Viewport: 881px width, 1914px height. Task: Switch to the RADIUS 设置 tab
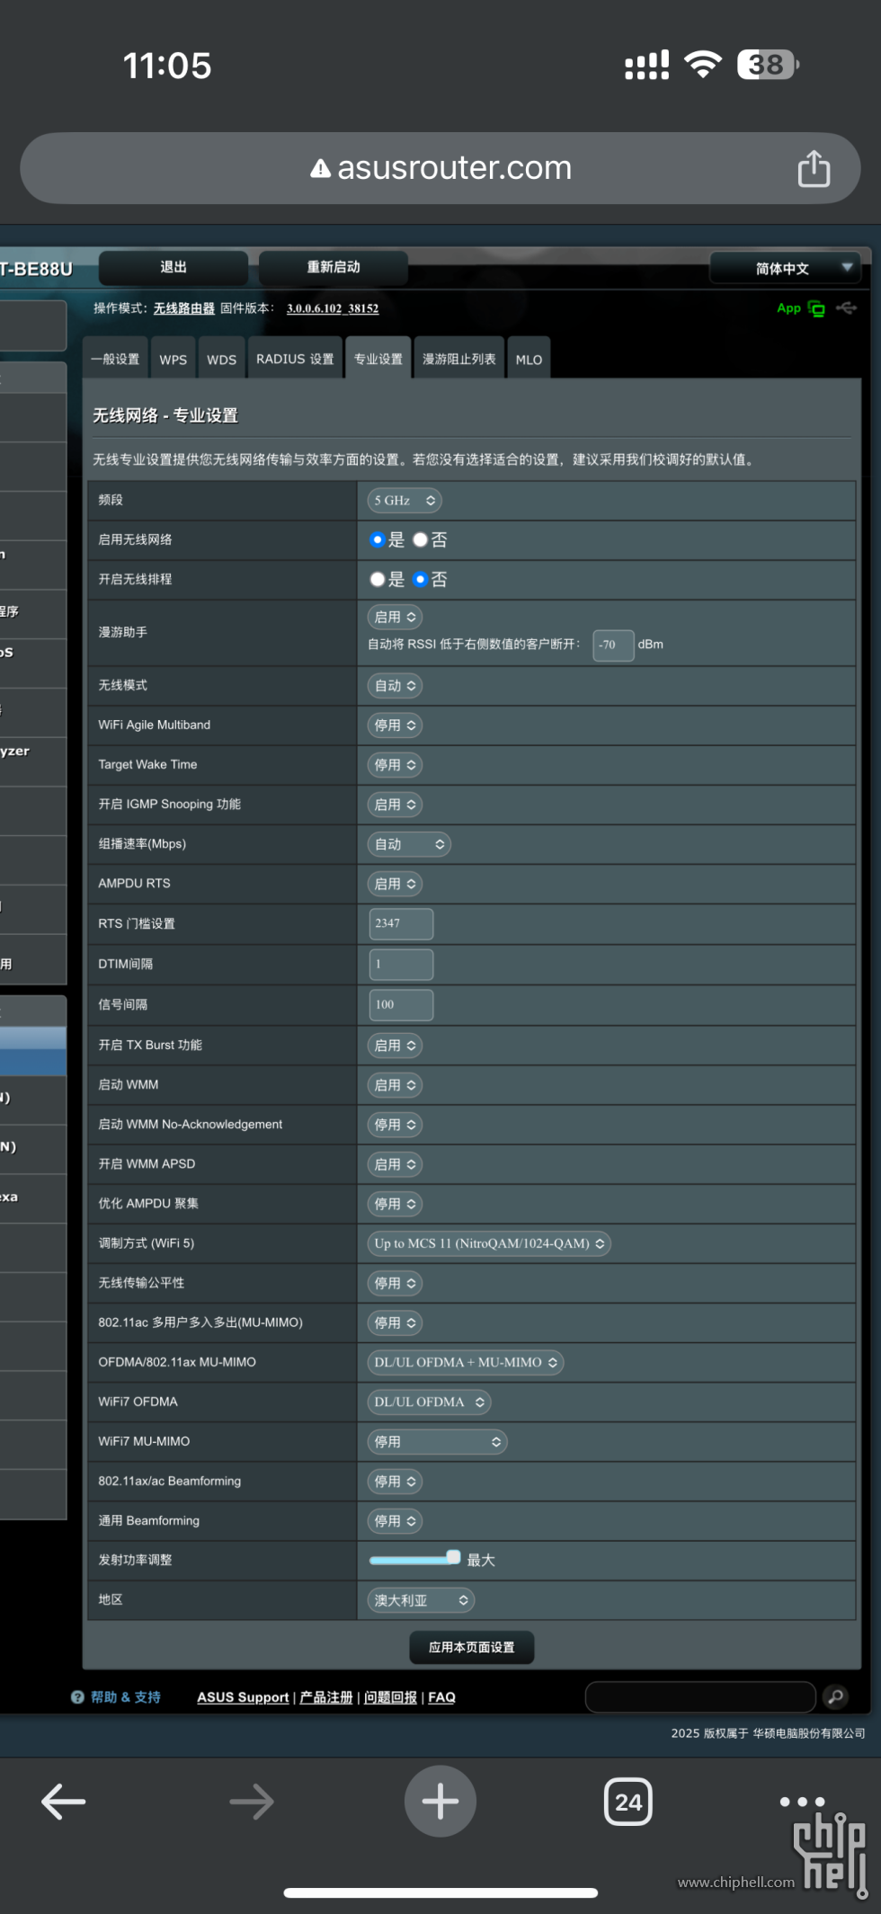(x=295, y=359)
